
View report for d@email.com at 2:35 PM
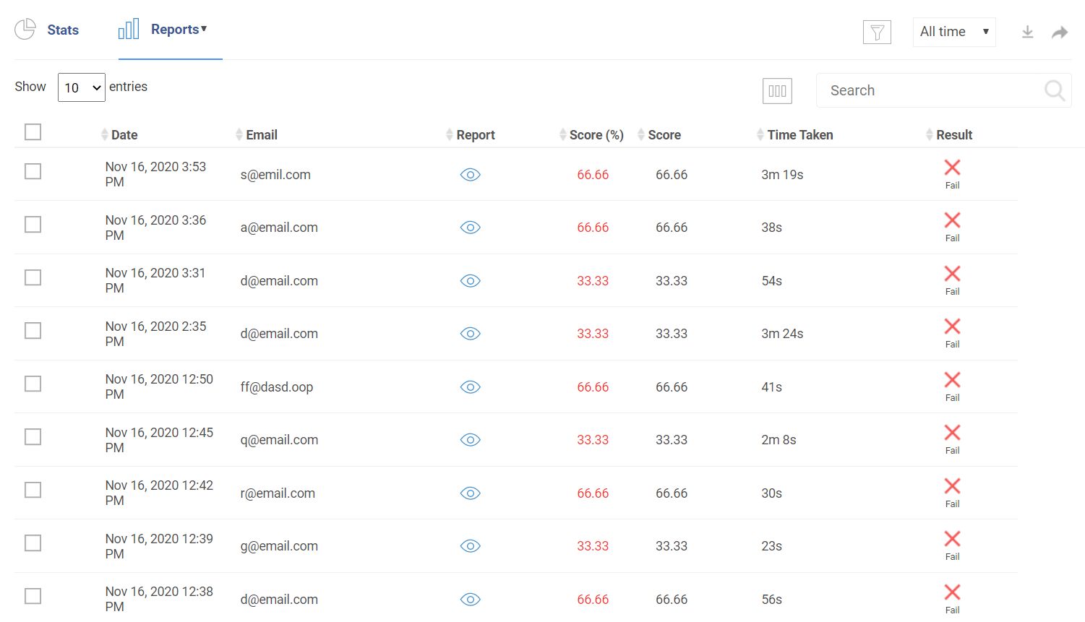471,334
